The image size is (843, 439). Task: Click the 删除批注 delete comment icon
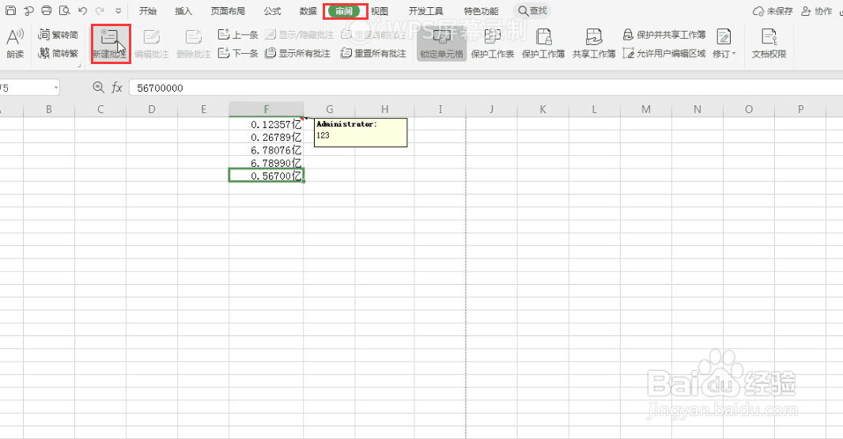pos(194,43)
